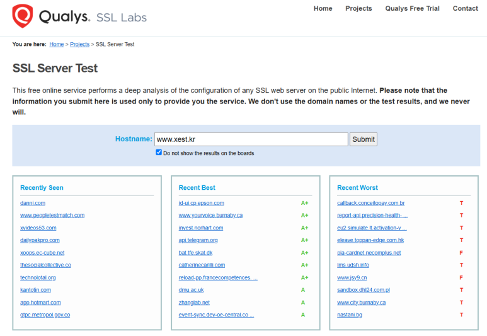Open api.telegram.org link
The image size is (487, 336).
pos(198,240)
